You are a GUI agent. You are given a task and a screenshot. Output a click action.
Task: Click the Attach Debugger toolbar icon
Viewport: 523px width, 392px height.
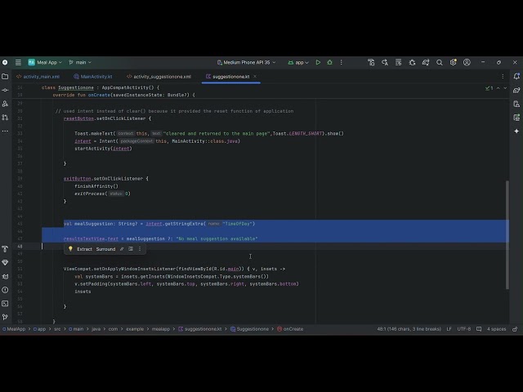[x=412, y=62]
